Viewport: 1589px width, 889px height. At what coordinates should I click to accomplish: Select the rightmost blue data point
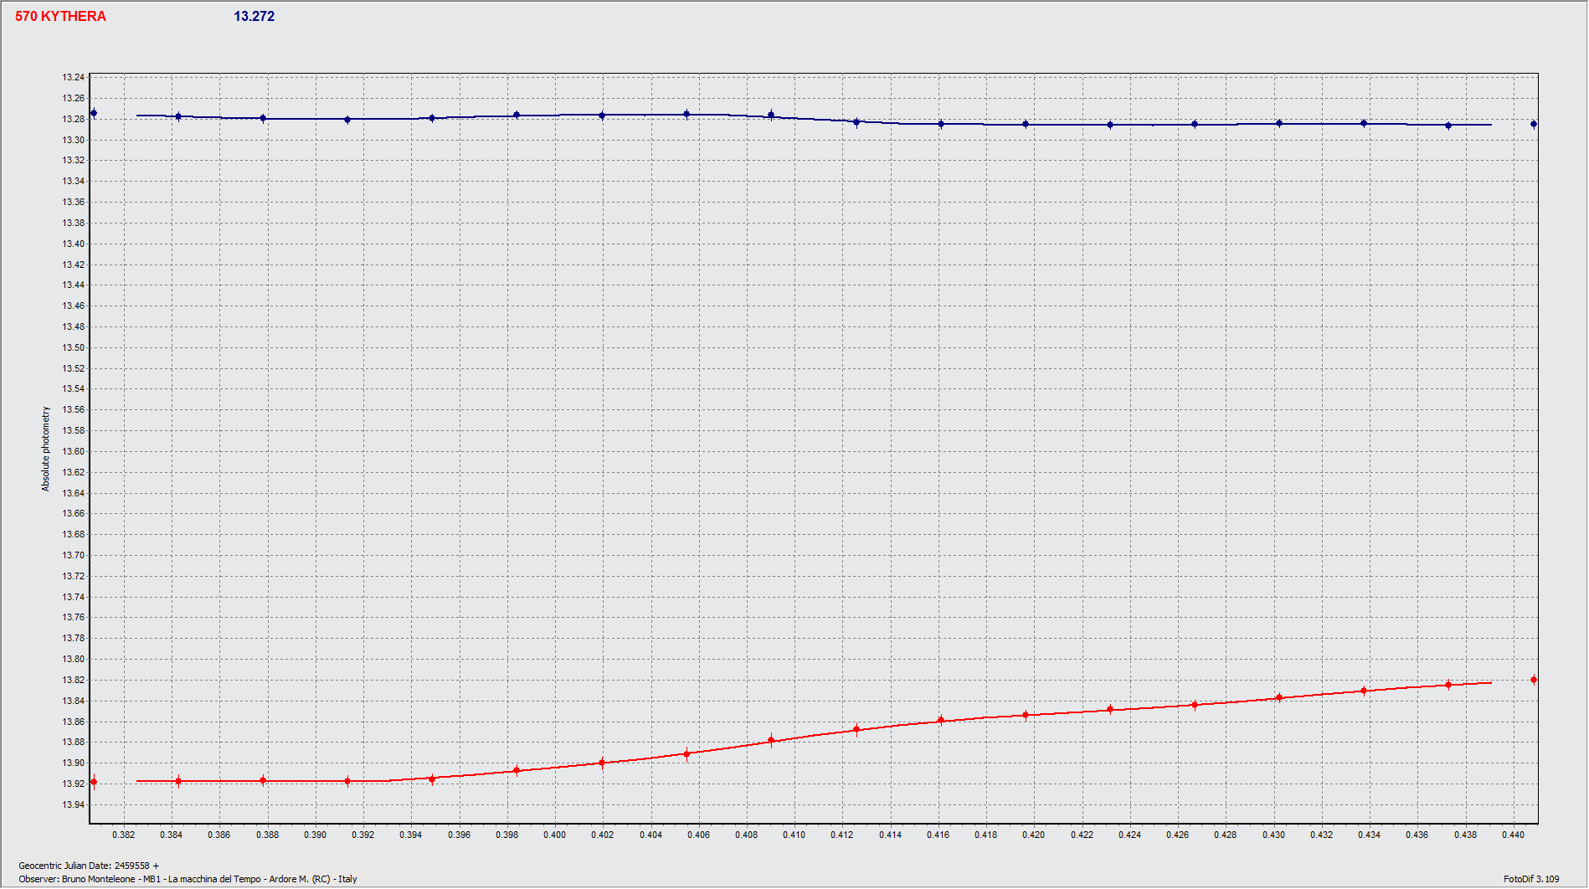[x=1533, y=124]
